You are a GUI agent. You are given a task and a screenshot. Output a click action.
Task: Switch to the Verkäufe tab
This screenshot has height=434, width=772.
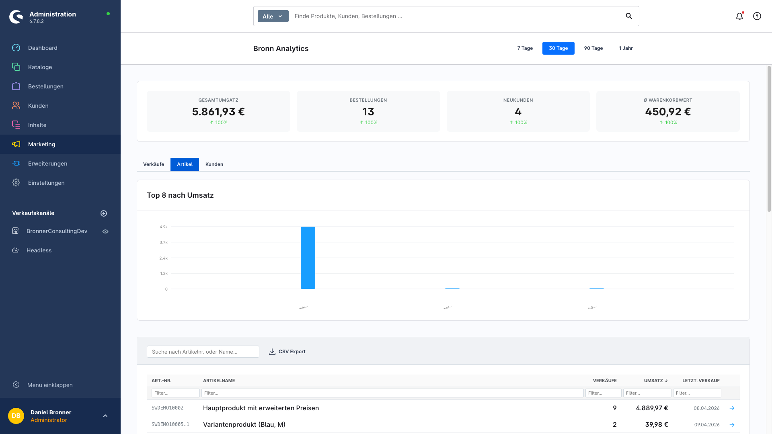pyautogui.click(x=154, y=164)
